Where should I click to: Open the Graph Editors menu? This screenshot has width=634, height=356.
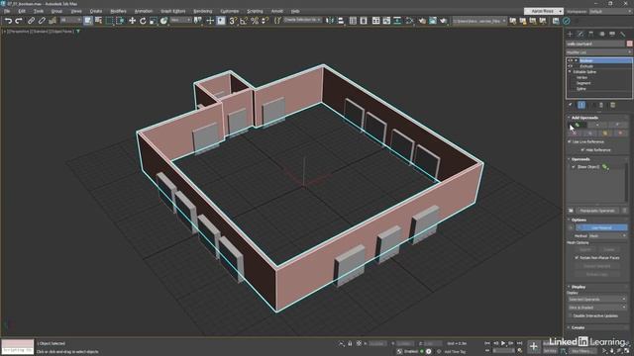click(x=173, y=11)
